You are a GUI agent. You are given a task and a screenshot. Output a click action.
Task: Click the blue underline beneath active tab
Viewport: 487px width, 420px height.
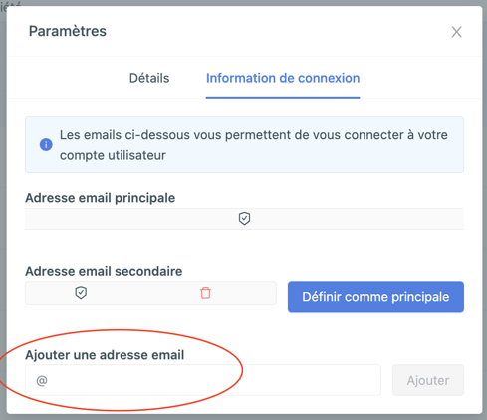[x=283, y=98]
